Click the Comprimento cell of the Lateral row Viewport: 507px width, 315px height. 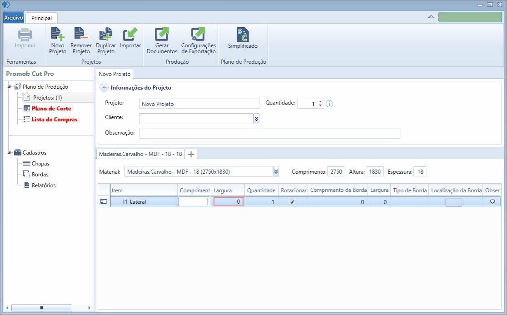pos(194,202)
